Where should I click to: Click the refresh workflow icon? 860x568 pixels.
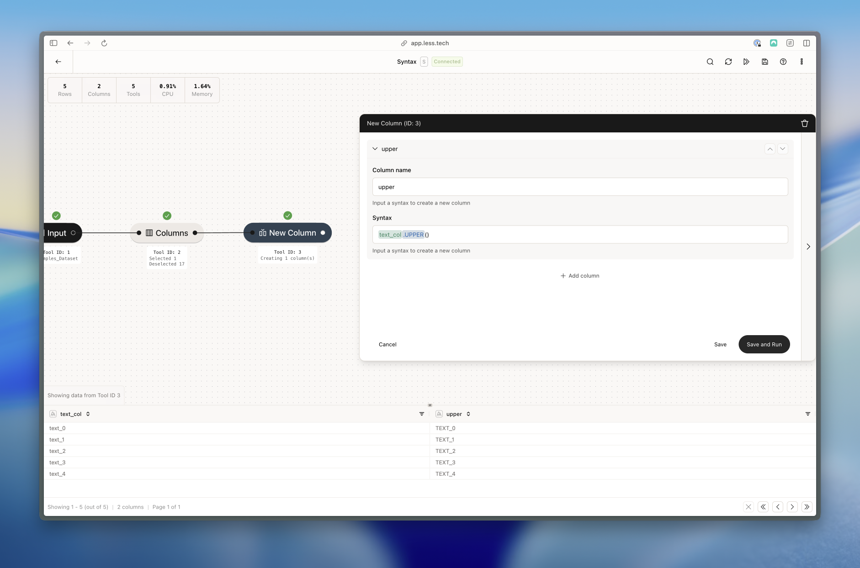coord(728,62)
